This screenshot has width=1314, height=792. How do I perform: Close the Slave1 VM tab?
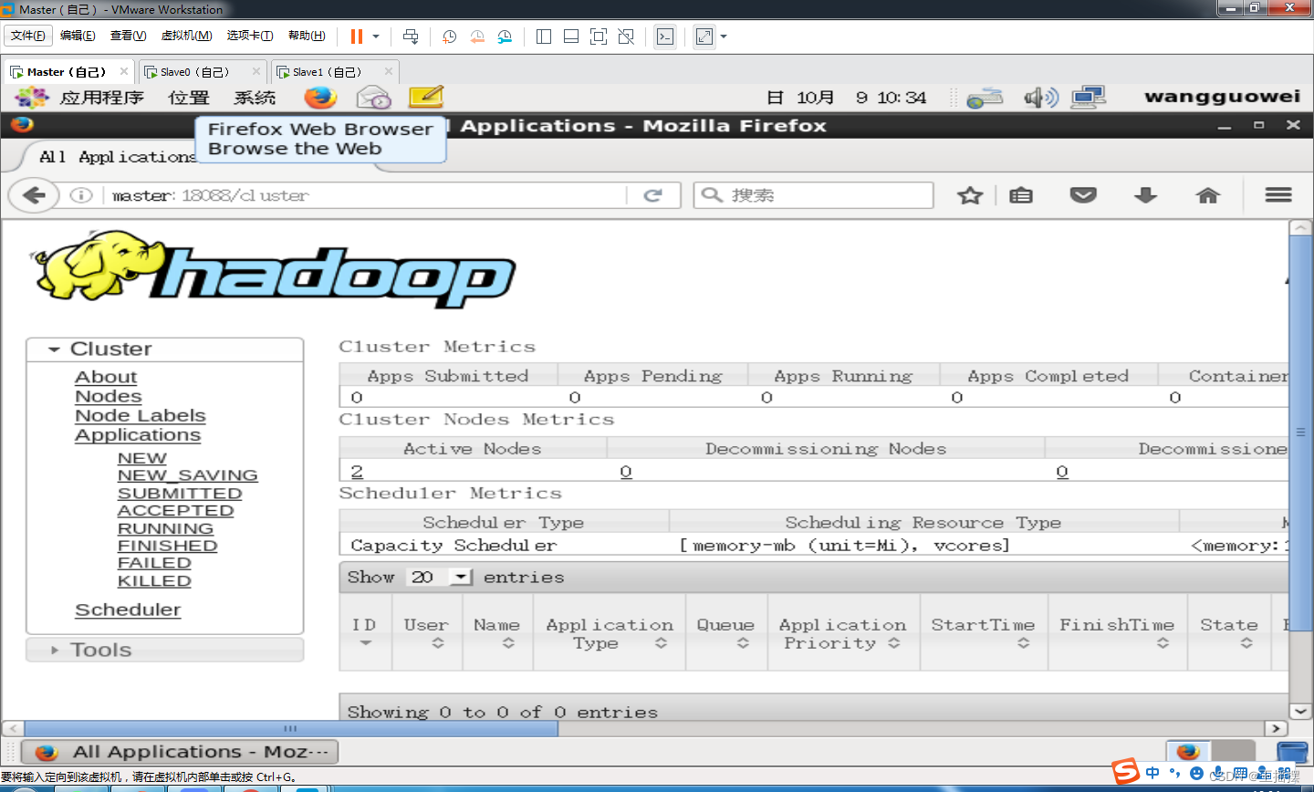[x=389, y=71]
